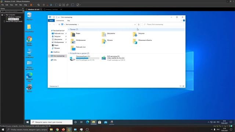Toggle Show Library sidebar icon
The height and width of the screenshot is (132, 235).
pos(56,5)
